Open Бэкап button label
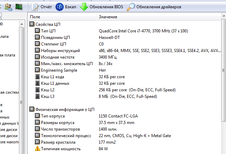The width and height of the screenshot is (226, 154). coord(71,7)
